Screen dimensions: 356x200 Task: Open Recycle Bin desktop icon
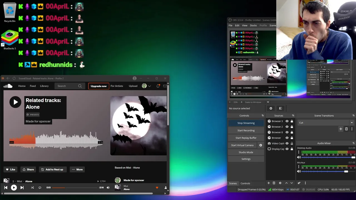10,12
